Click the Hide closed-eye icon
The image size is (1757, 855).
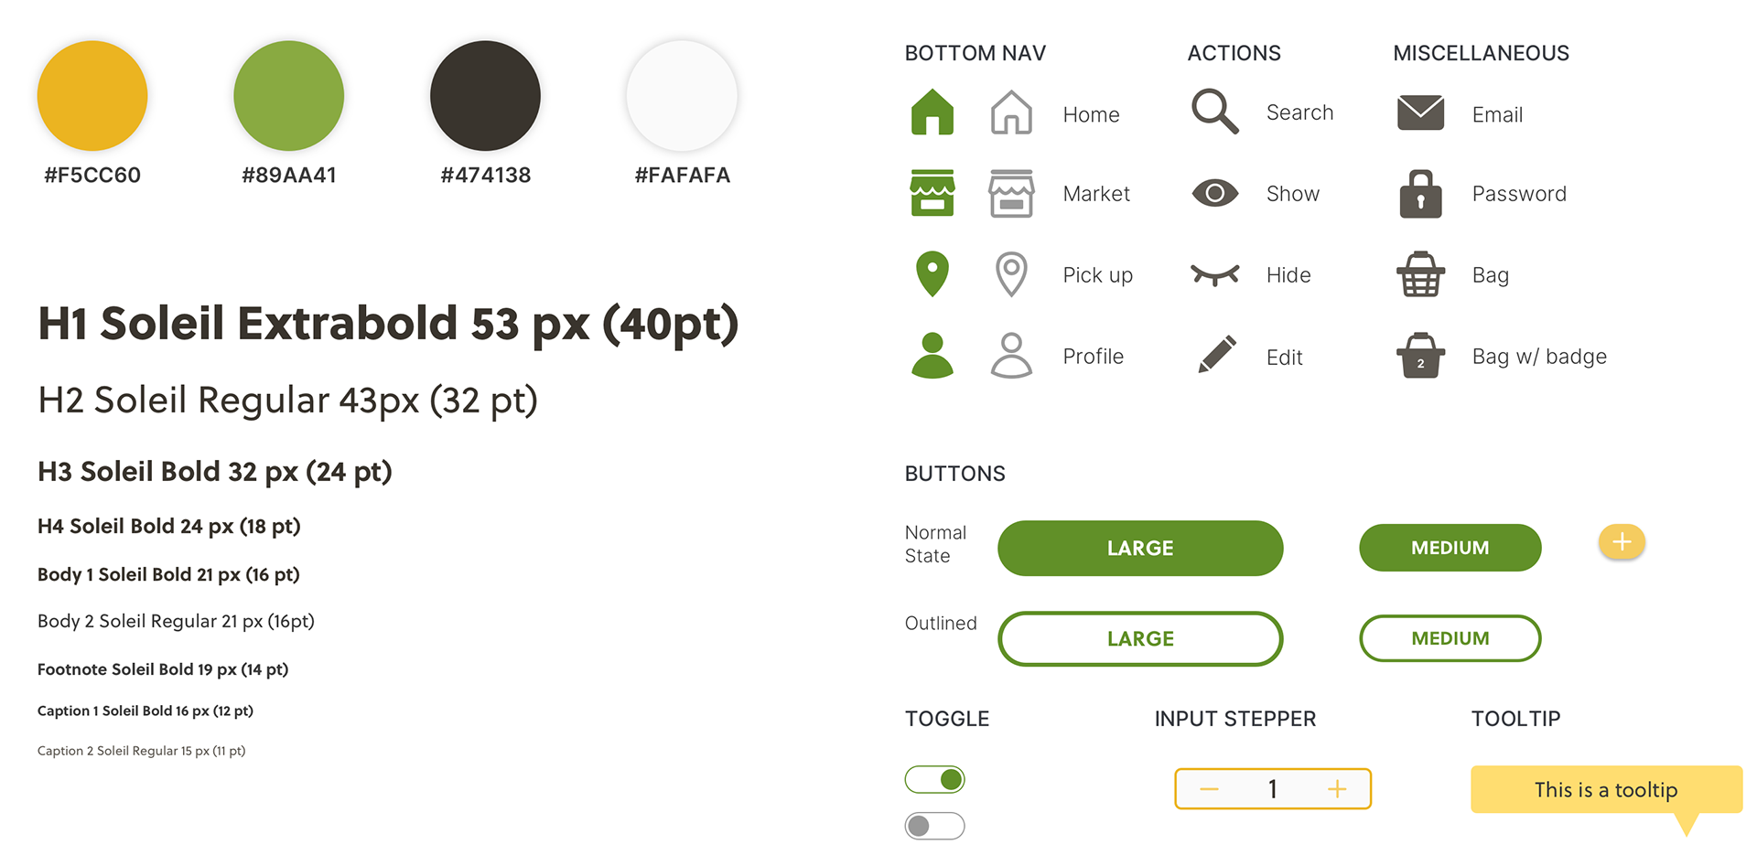click(1215, 274)
